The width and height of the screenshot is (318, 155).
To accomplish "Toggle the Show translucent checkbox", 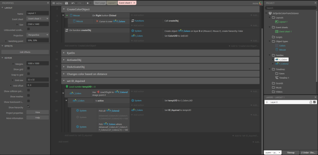I will (x=28, y=101).
